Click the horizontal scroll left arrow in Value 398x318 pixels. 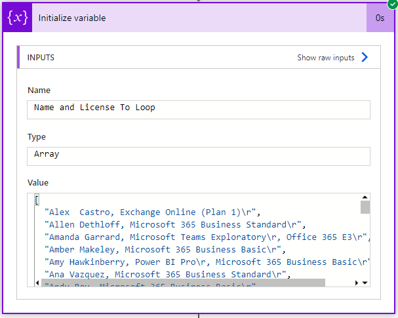coord(37,283)
